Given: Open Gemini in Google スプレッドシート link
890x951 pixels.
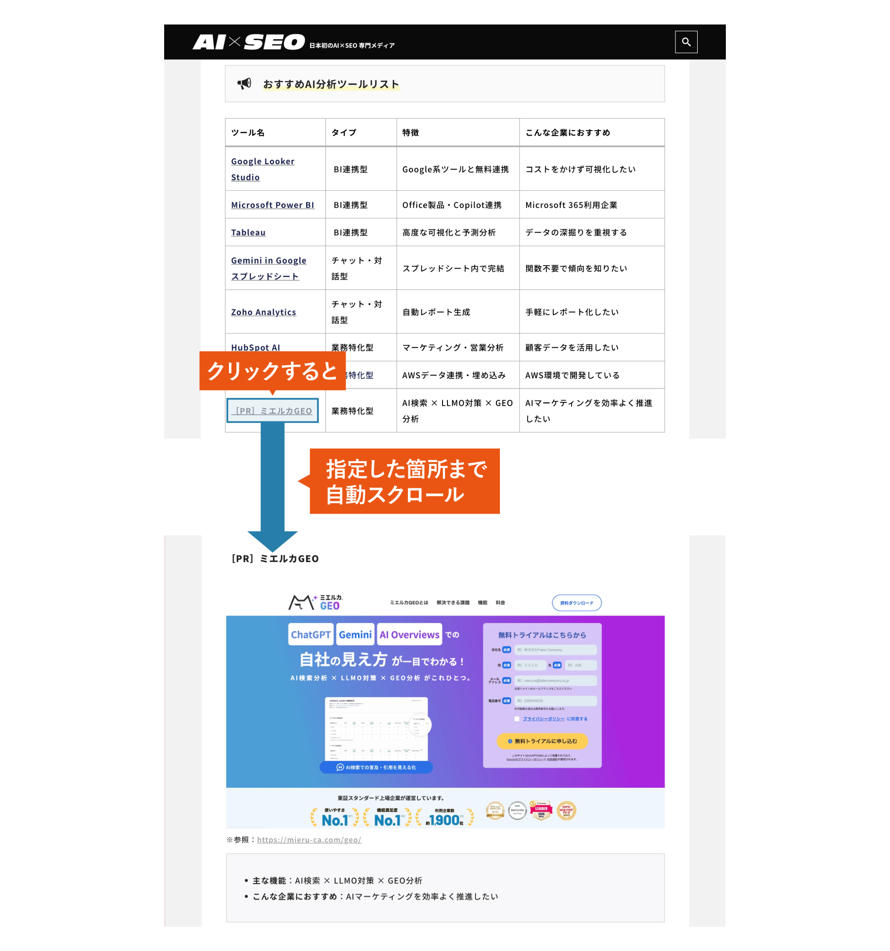Looking at the screenshot, I should pos(268,268).
